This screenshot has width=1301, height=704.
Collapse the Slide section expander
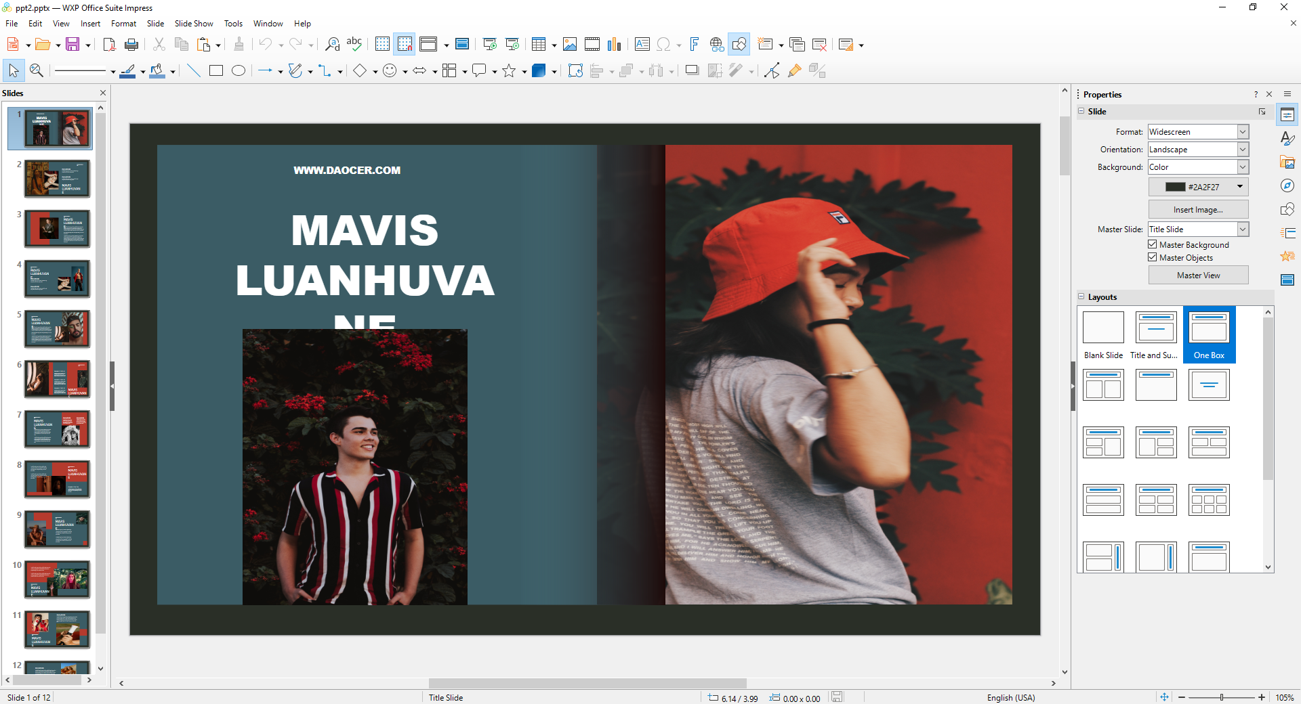click(1081, 111)
